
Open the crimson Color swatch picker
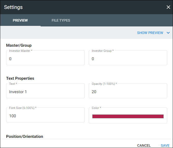128,116
